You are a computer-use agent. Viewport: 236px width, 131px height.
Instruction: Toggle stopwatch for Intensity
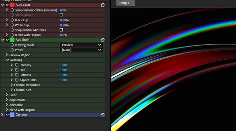coord(17,65)
